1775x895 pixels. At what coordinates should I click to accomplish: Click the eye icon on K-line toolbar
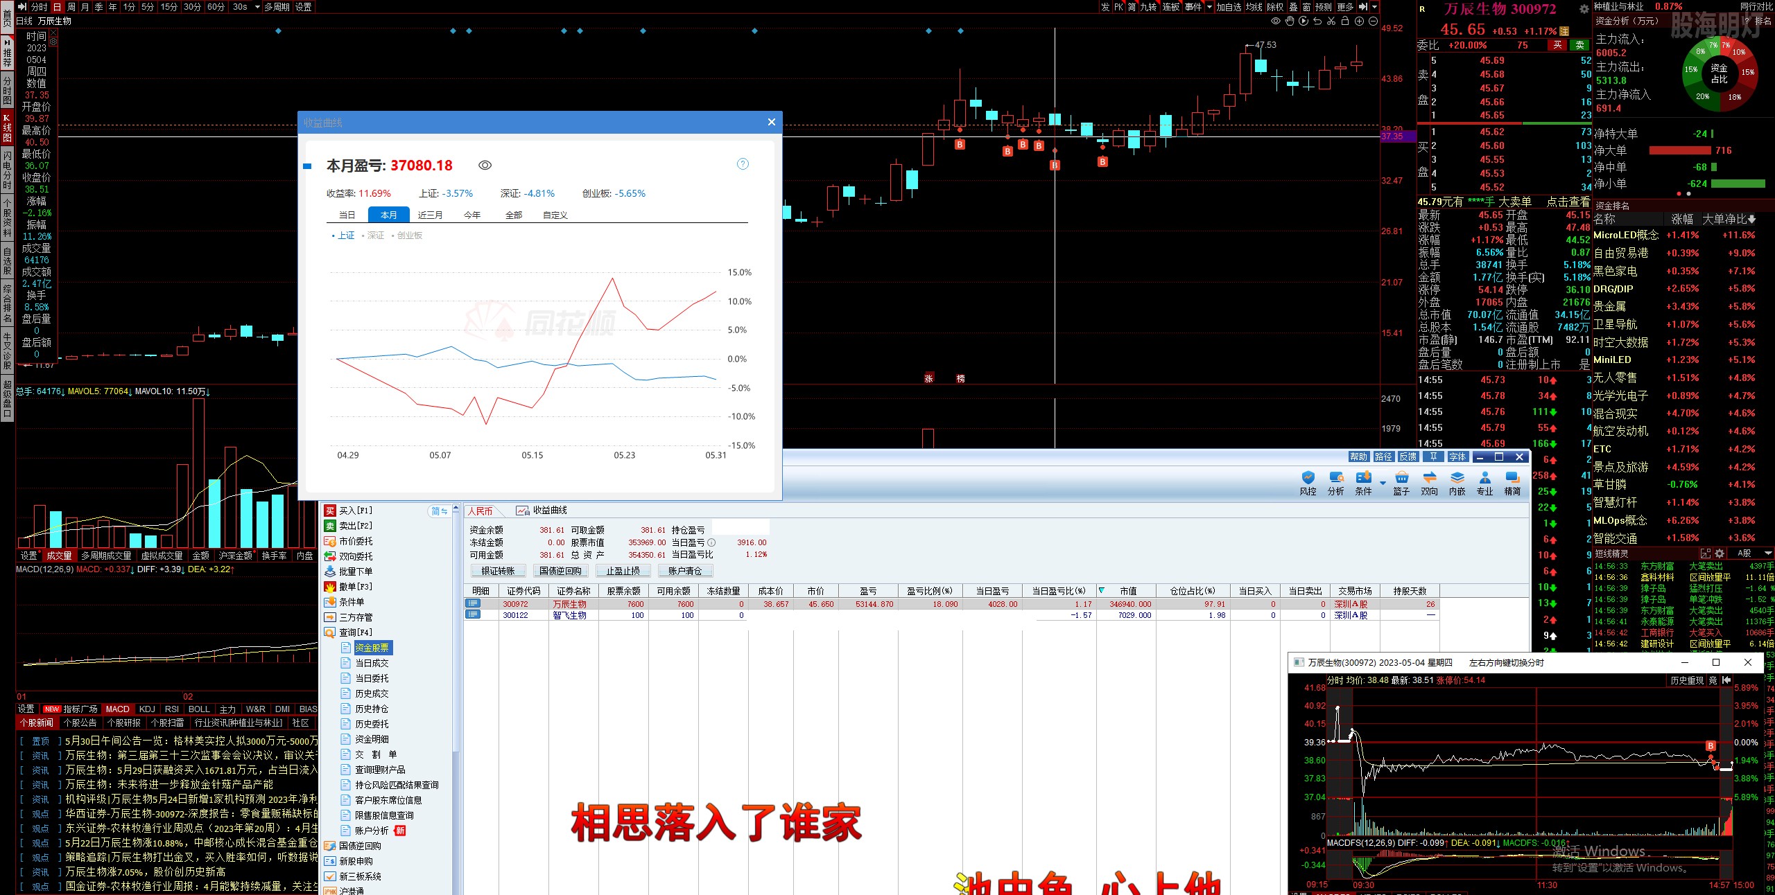[1275, 21]
